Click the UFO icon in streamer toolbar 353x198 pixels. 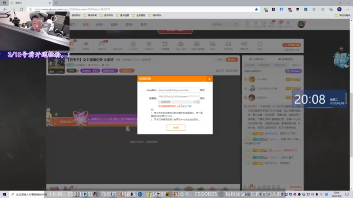[196, 44]
